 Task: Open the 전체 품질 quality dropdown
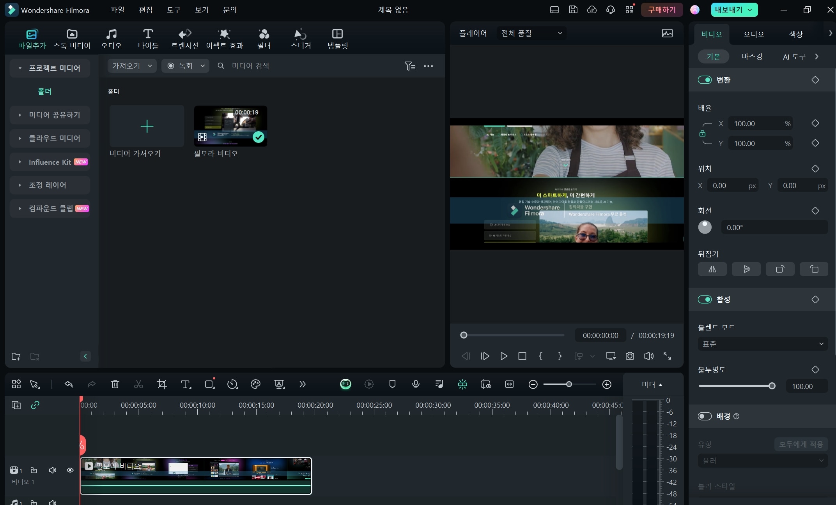tap(532, 33)
